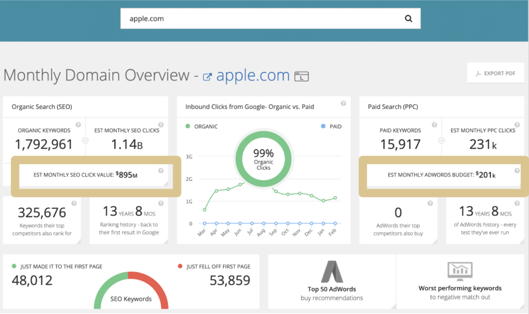Click arrow circle between Paid Keywords and PPC Clicks
This screenshot has width=529, height=314.
(441, 140)
